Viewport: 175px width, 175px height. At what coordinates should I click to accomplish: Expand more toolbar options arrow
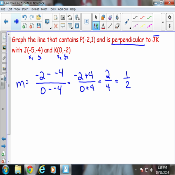point(163,22)
